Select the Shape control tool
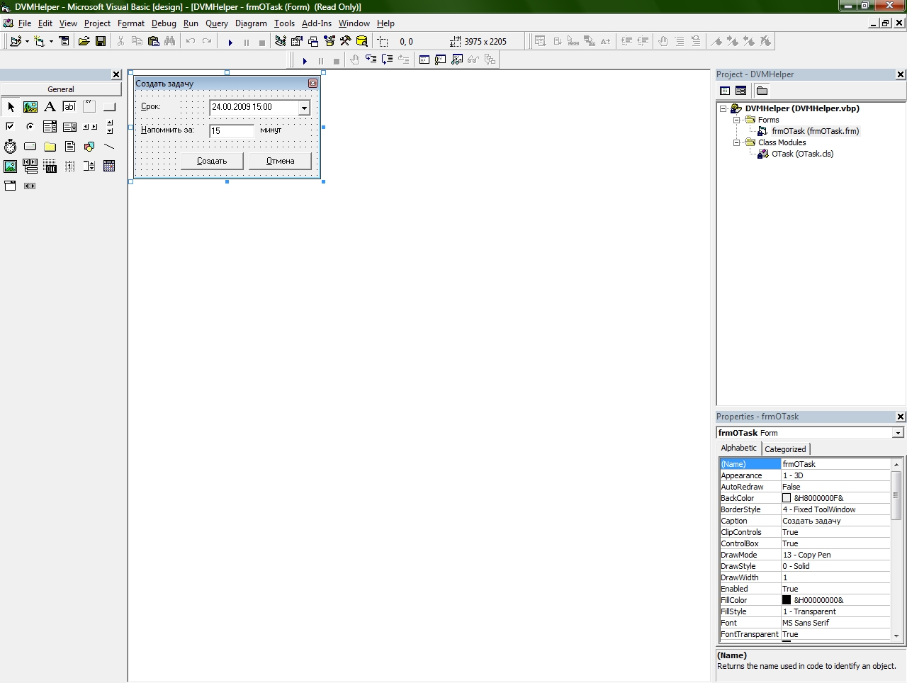 (89, 147)
